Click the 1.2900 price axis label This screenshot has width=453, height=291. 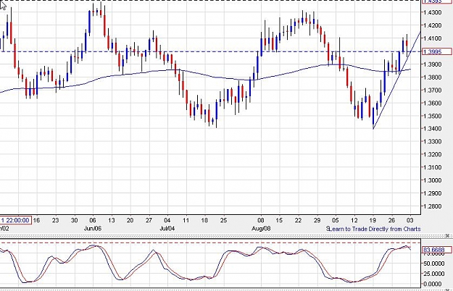[x=433, y=193]
